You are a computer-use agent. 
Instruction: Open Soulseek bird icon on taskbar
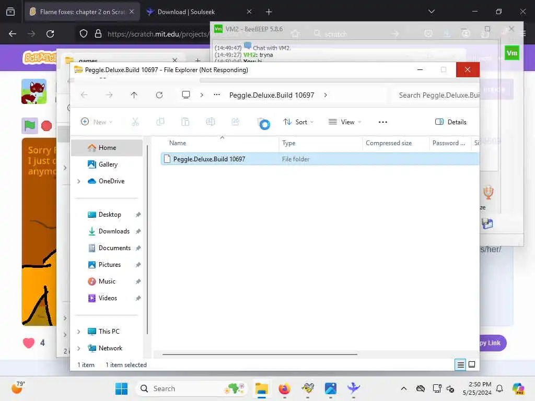coord(353,388)
